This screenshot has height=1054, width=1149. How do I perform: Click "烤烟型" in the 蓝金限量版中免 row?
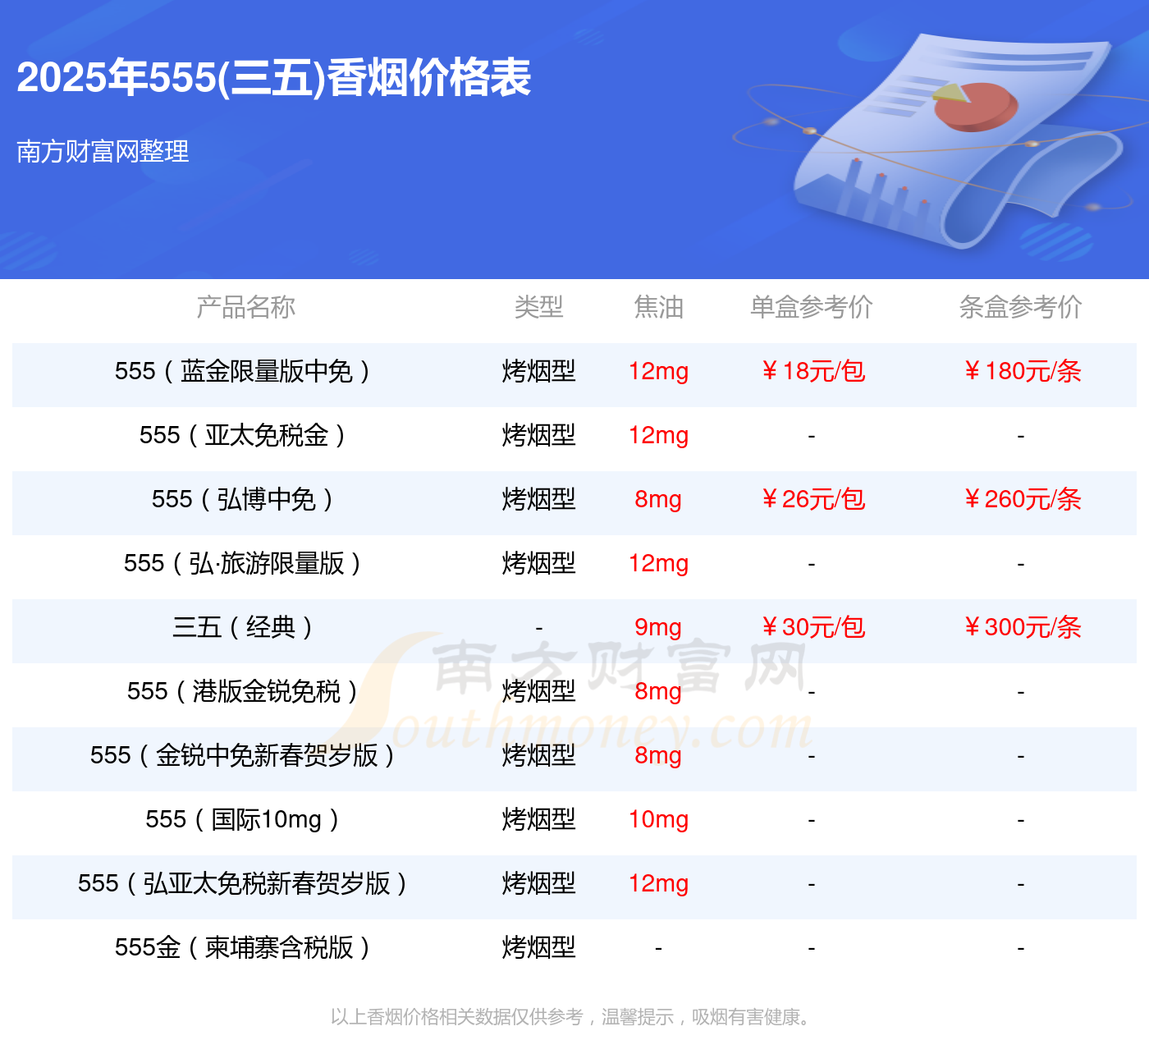pos(538,371)
